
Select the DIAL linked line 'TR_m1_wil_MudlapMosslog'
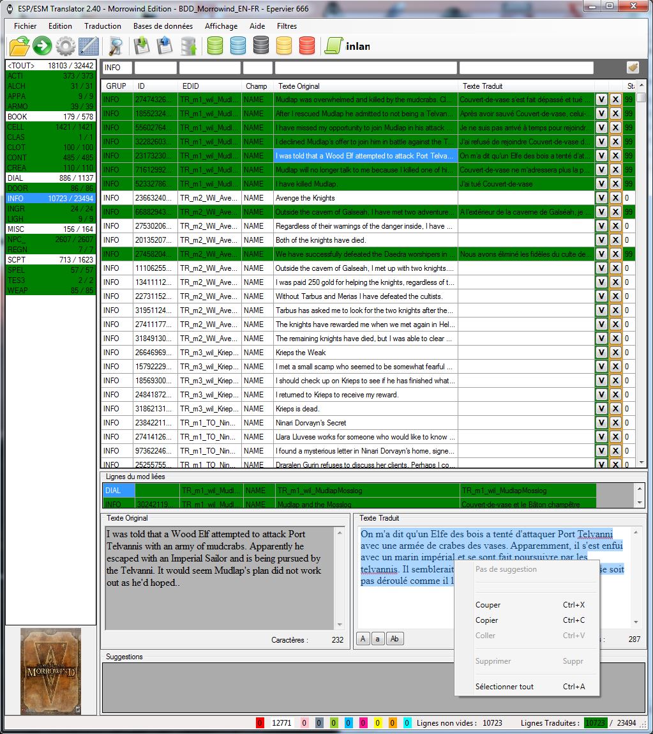[349, 491]
